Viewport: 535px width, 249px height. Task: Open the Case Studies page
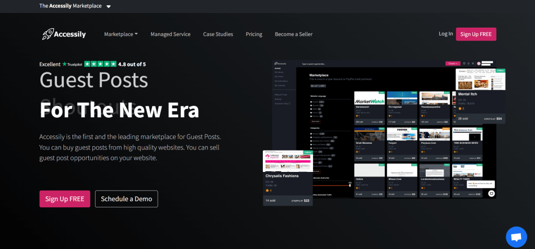click(218, 34)
